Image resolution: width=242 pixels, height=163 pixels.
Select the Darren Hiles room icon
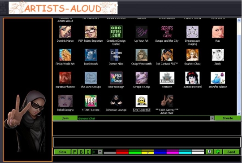[x=116, y=55]
